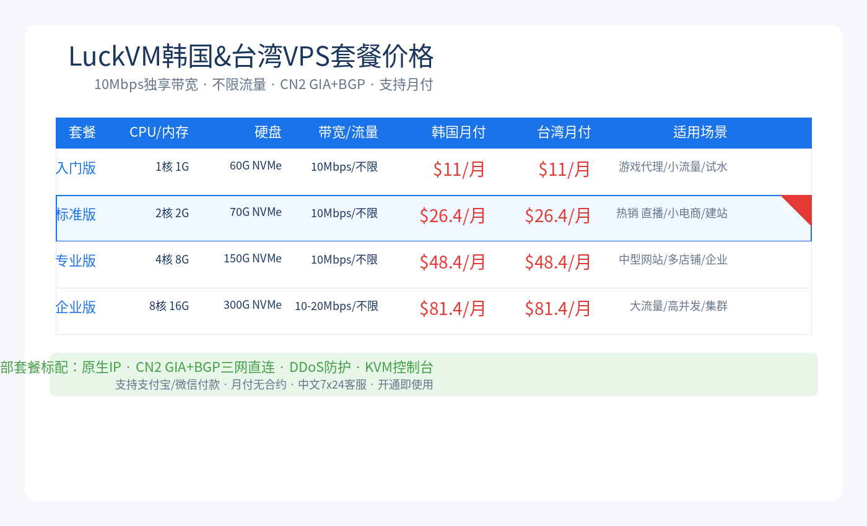Viewport: 867px width, 526px height.
Task: Select the "CPU/内存" column header
Action: click(x=159, y=132)
